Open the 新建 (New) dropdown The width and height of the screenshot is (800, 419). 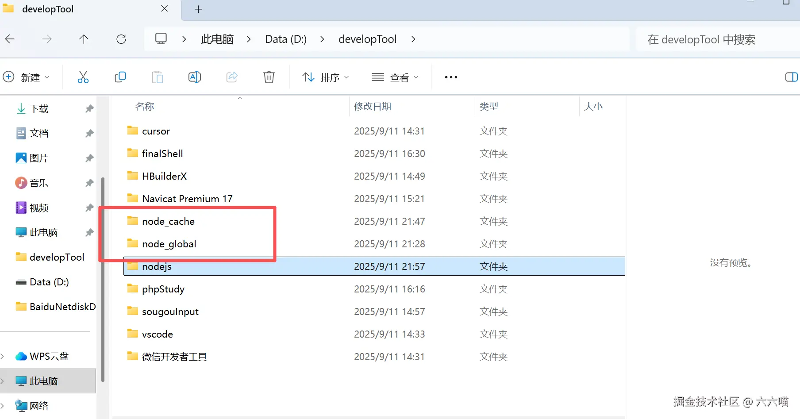tap(26, 77)
